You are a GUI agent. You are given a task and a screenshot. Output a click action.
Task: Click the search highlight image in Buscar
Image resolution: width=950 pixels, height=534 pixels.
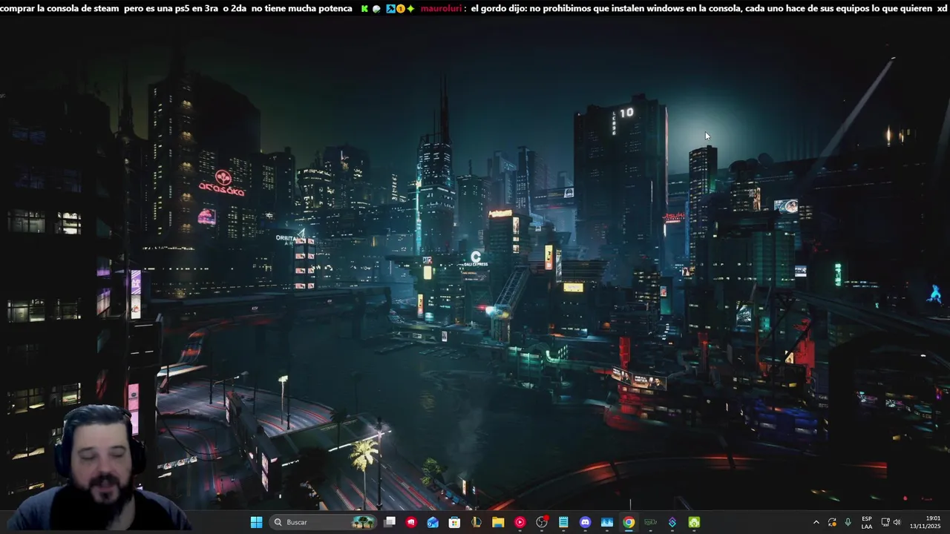pos(363,522)
